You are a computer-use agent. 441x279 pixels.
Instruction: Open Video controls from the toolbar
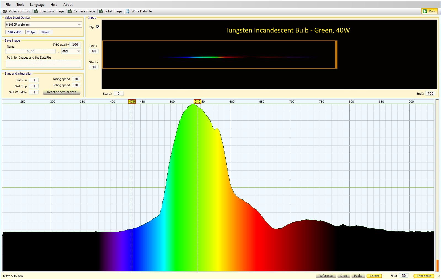(17, 11)
